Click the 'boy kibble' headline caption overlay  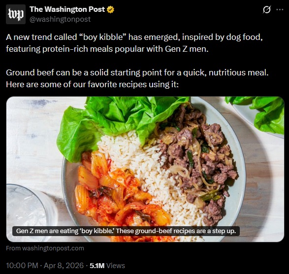click(126, 231)
